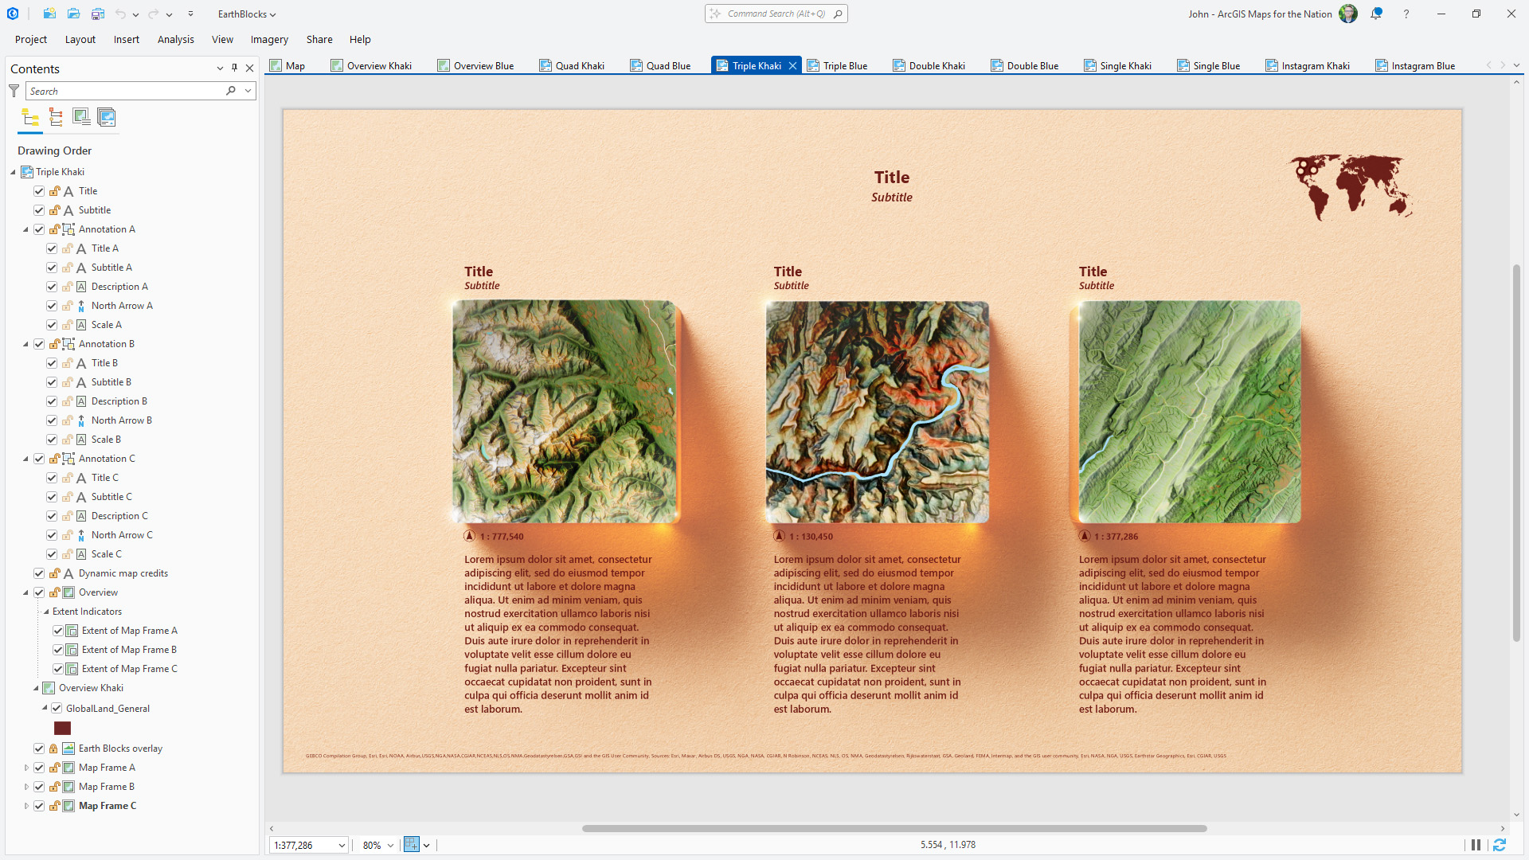Viewport: 1529px width, 860px height.
Task: Click the Save Project icon
Action: pyautogui.click(x=97, y=14)
